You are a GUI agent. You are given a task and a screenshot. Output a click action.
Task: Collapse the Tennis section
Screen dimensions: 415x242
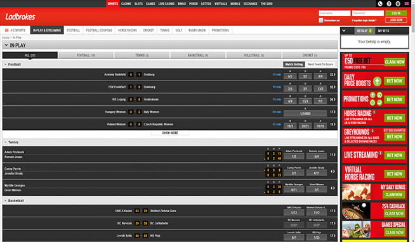(x=5, y=142)
